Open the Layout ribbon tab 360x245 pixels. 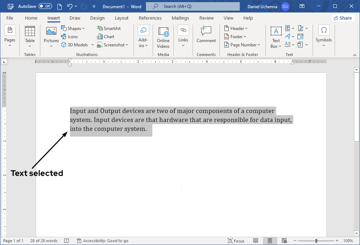point(122,18)
